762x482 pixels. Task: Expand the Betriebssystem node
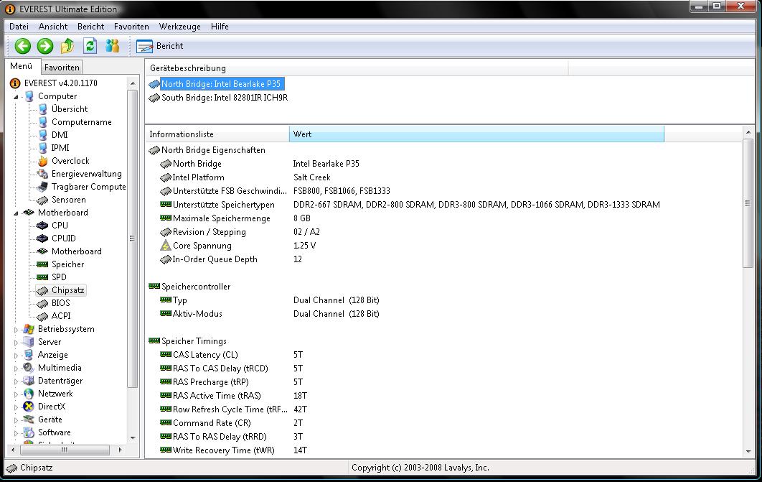coord(16,329)
